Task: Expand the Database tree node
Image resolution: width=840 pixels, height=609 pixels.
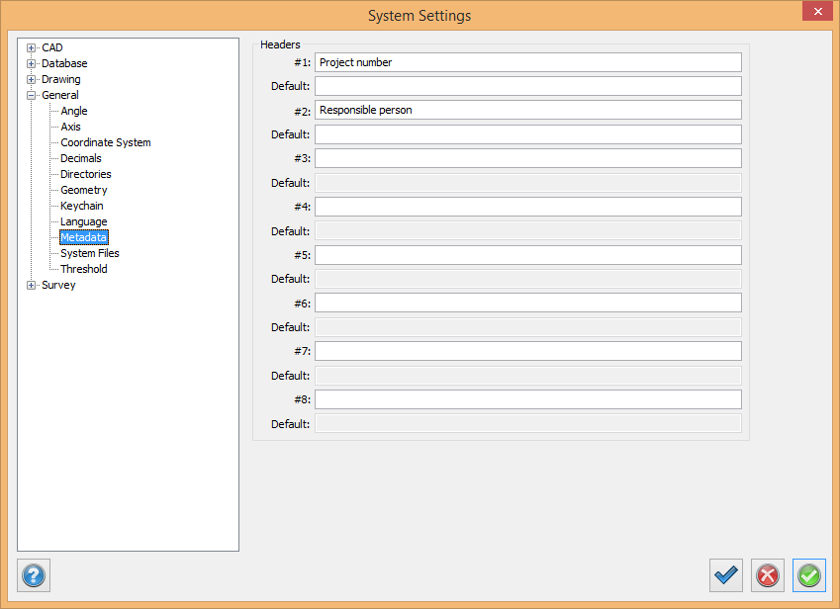Action: pyautogui.click(x=32, y=63)
